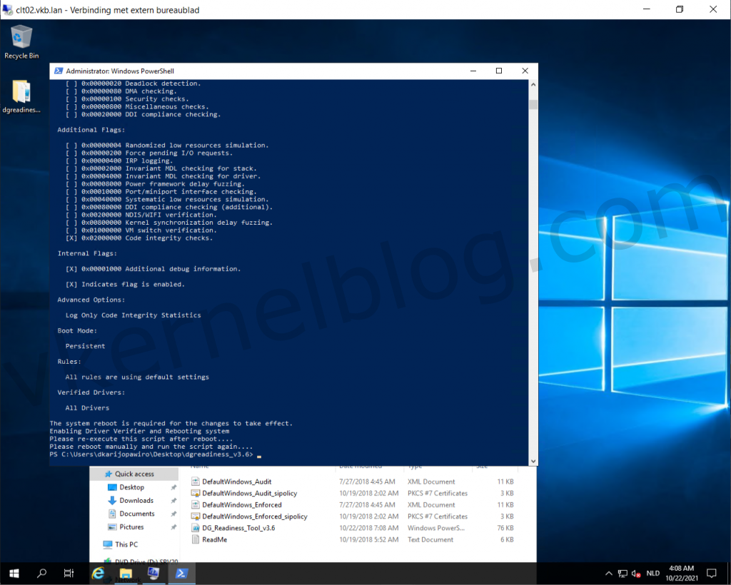
Task: Show hidden icons with the tray chevron
Action: 608,573
